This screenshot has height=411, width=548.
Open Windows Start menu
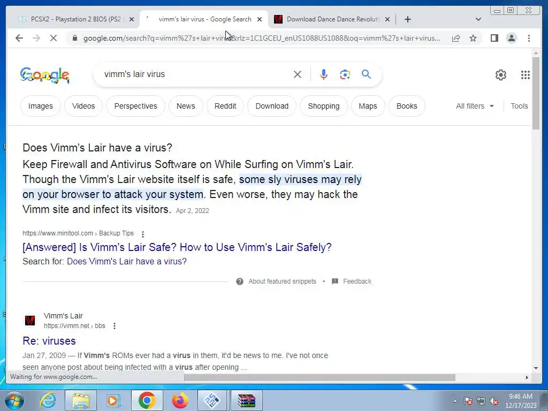[14, 400]
